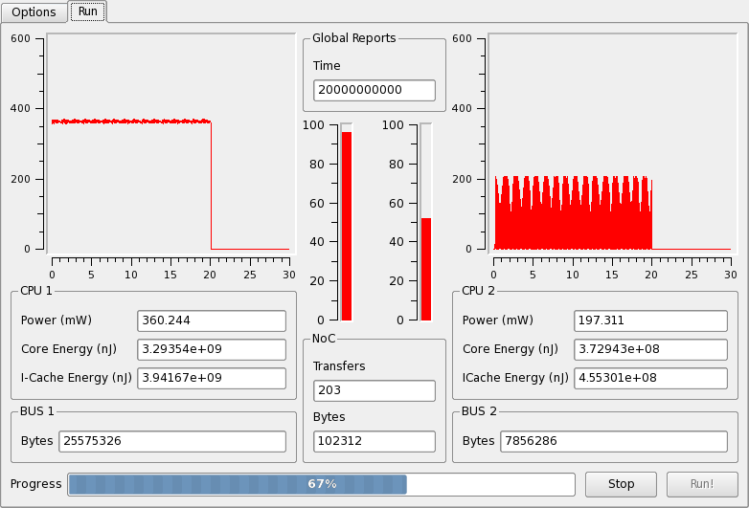Click CPU 1 I-Cache Energy (nJ) label
Viewport: 749px width, 508px height.
tap(77, 378)
